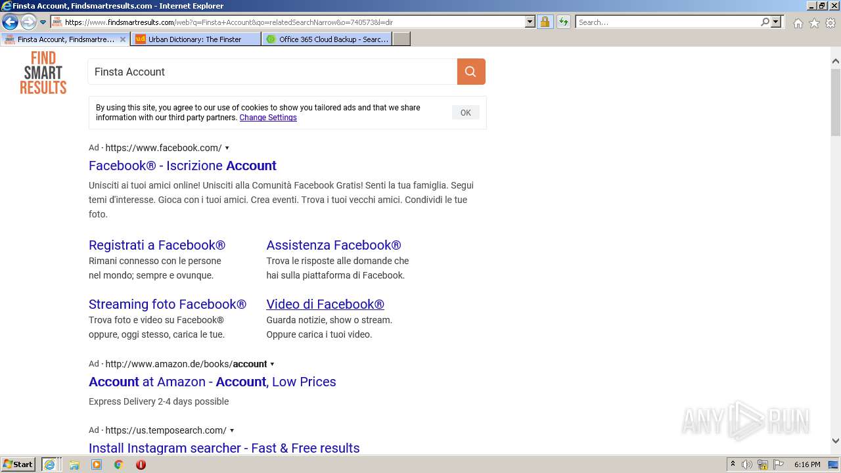Show hidden tray icons arrow
This screenshot has width=841, height=473.
pos(733,464)
